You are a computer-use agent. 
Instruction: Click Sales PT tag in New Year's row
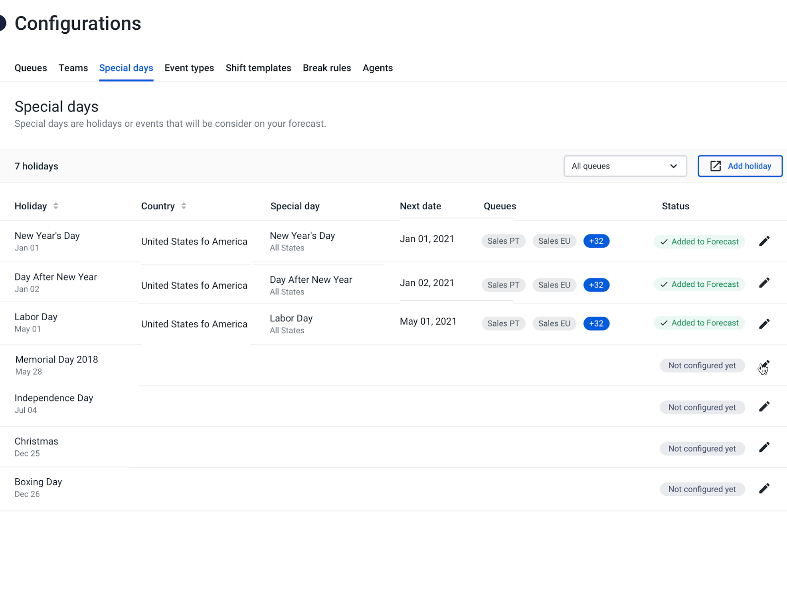coord(503,241)
